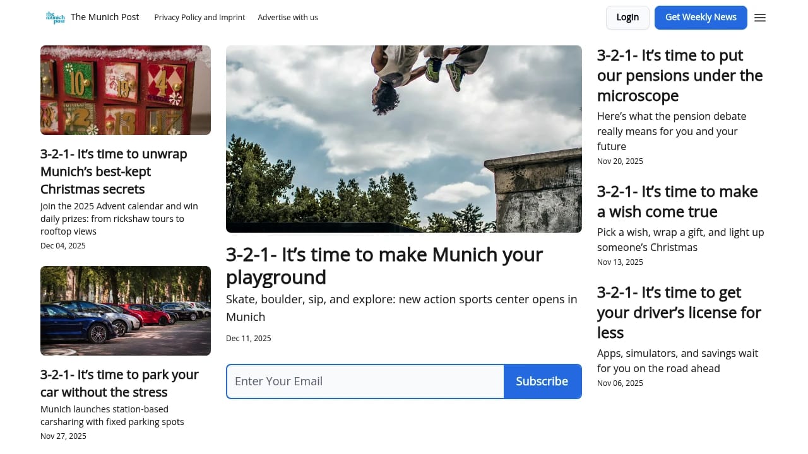
Task: Open the Privacy Policy and Imprint page
Action: 199,18
